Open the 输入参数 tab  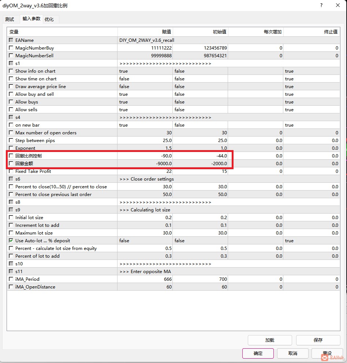pos(31,19)
